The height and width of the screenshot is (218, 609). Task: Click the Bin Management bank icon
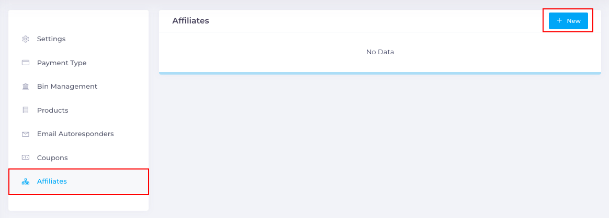point(26,87)
